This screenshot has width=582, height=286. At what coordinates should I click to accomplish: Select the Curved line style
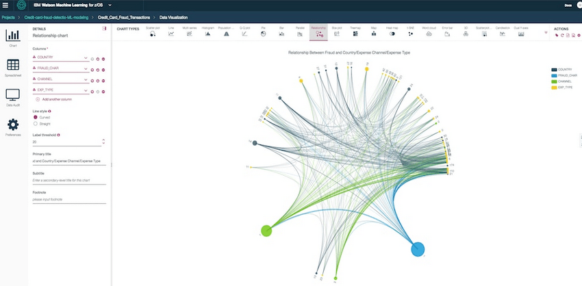[36, 117]
